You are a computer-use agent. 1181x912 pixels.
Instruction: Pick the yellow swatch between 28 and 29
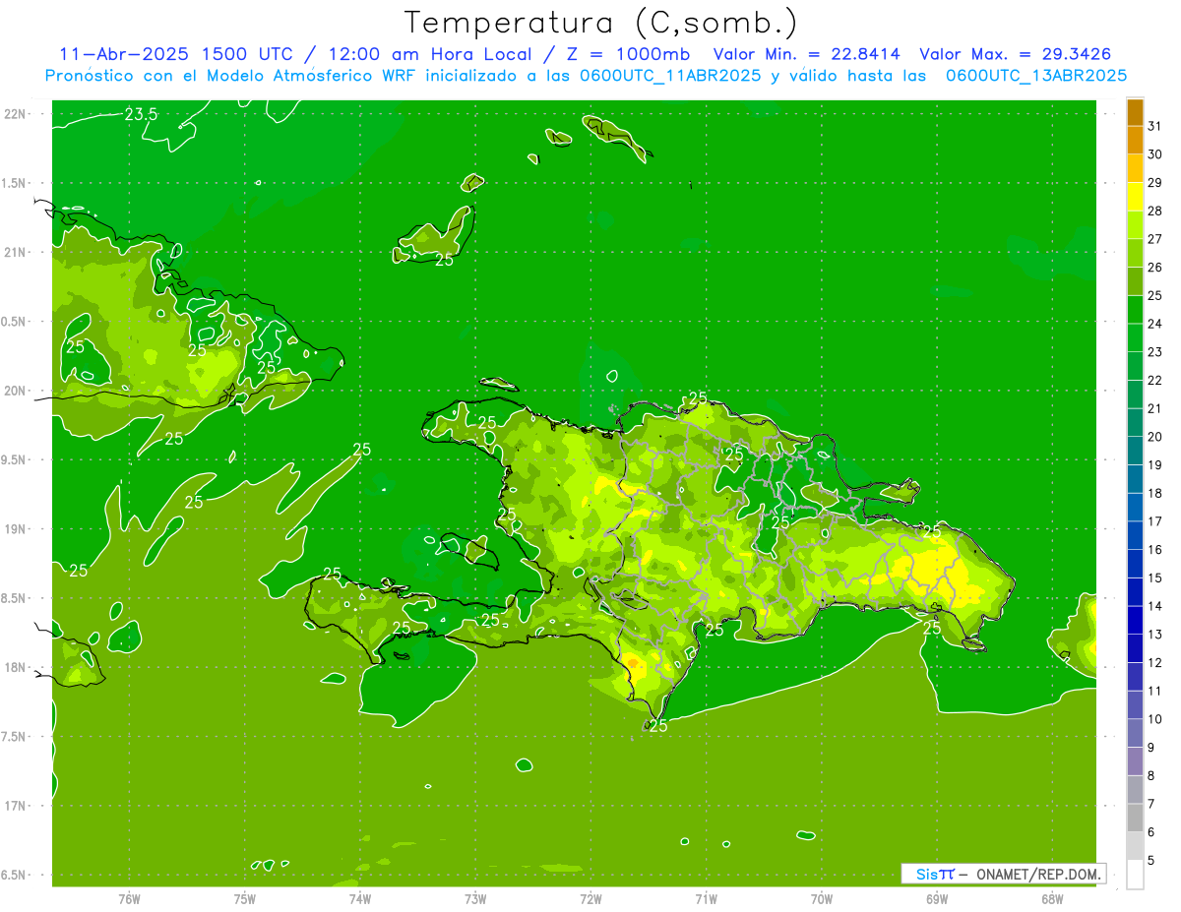pyautogui.click(x=1135, y=197)
